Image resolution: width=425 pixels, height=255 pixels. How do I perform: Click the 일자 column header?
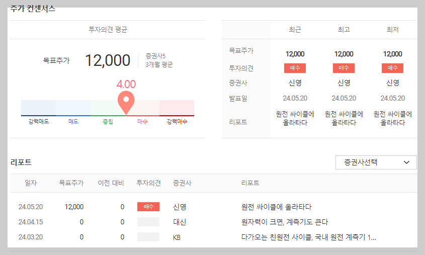tap(31, 183)
